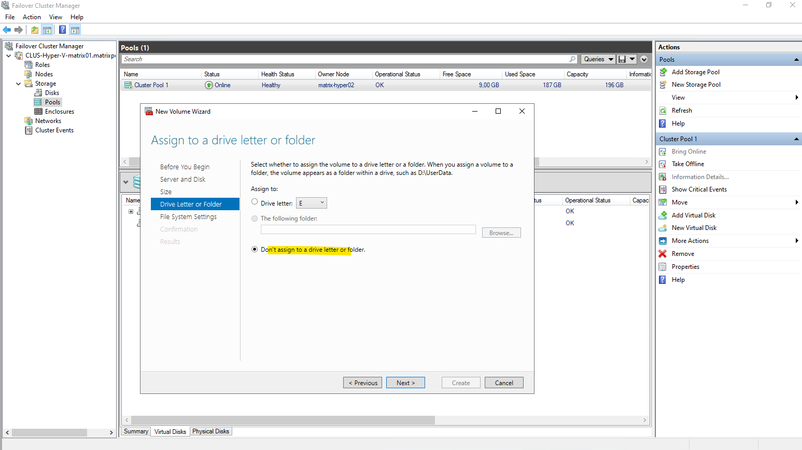Click the Cancel button in wizard
Image resolution: width=802 pixels, height=450 pixels.
tap(504, 383)
